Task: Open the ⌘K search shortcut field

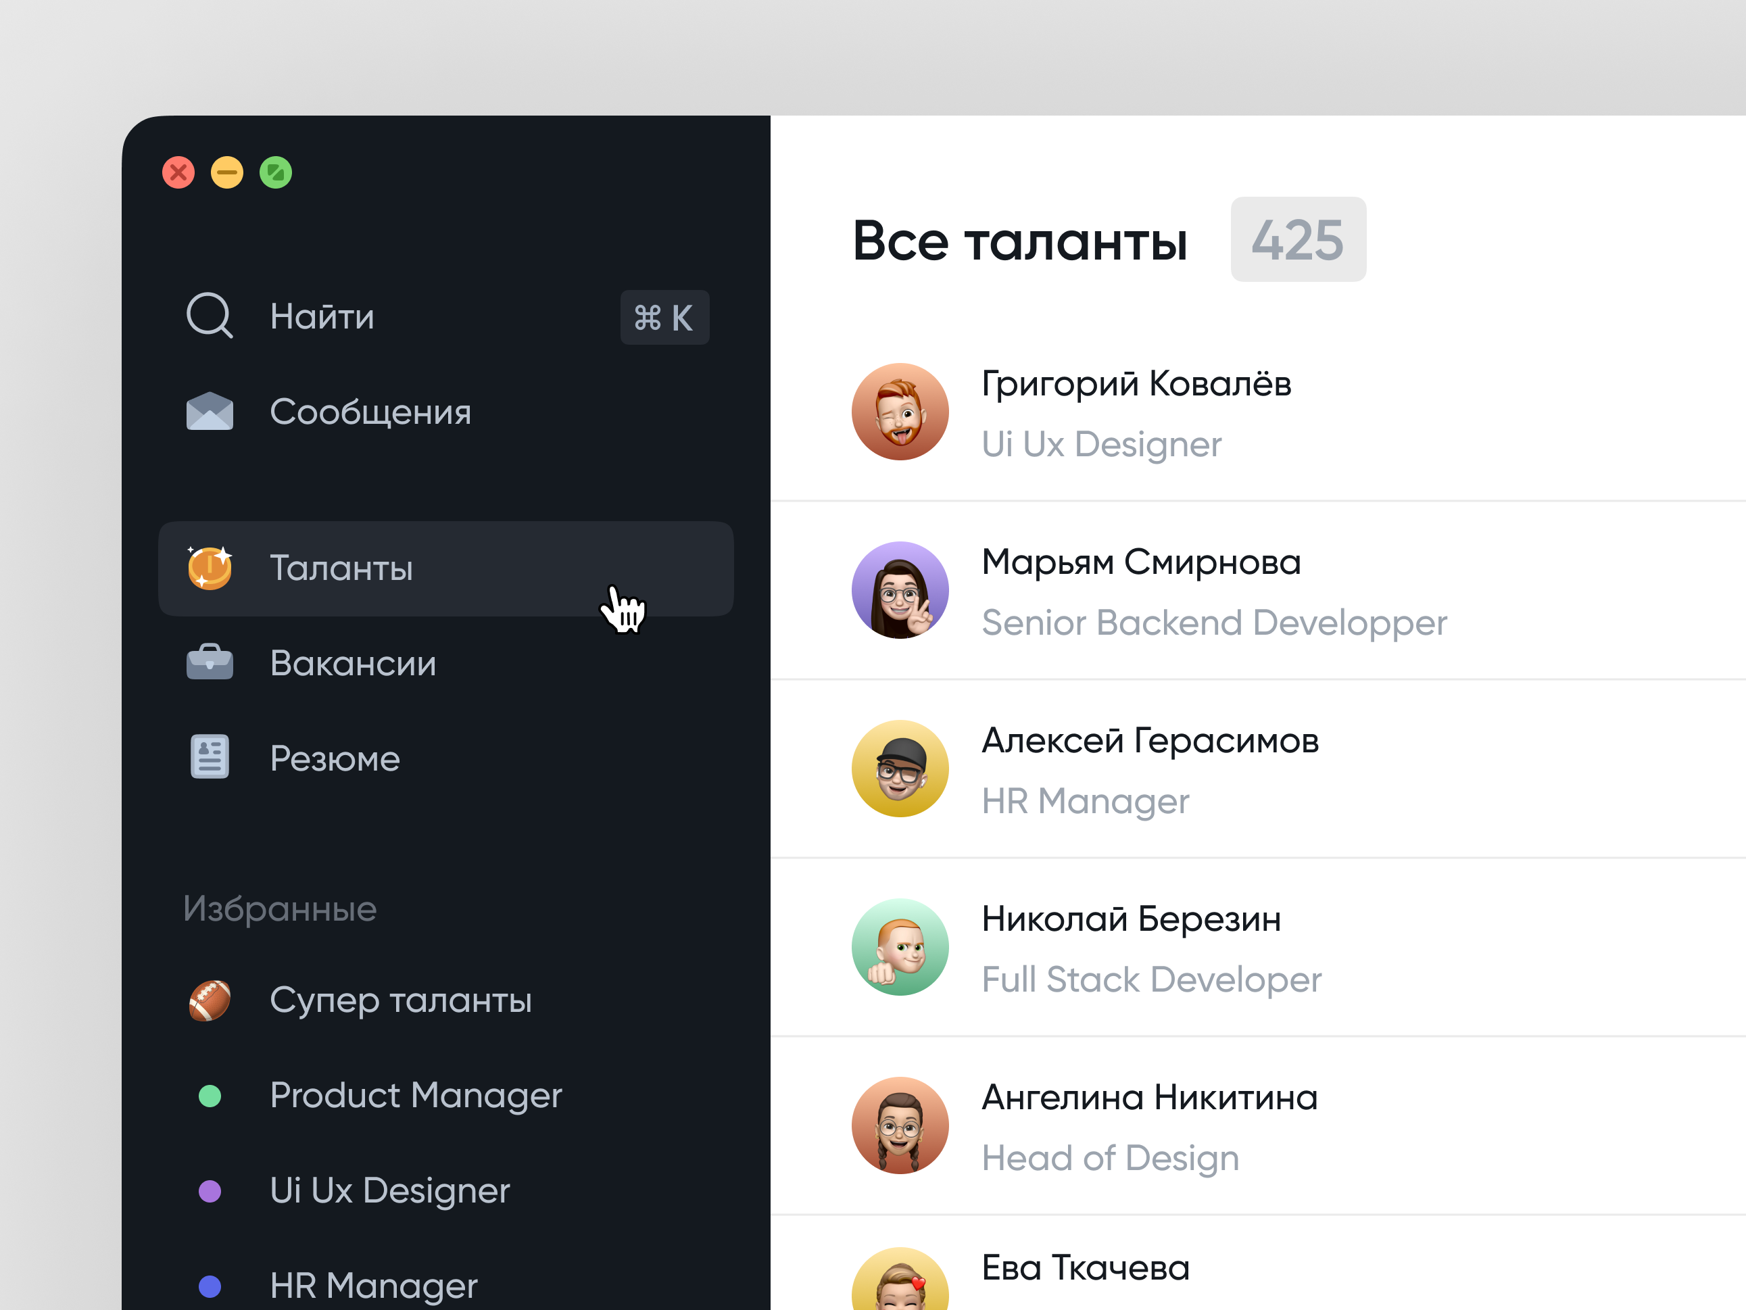Action: point(664,317)
